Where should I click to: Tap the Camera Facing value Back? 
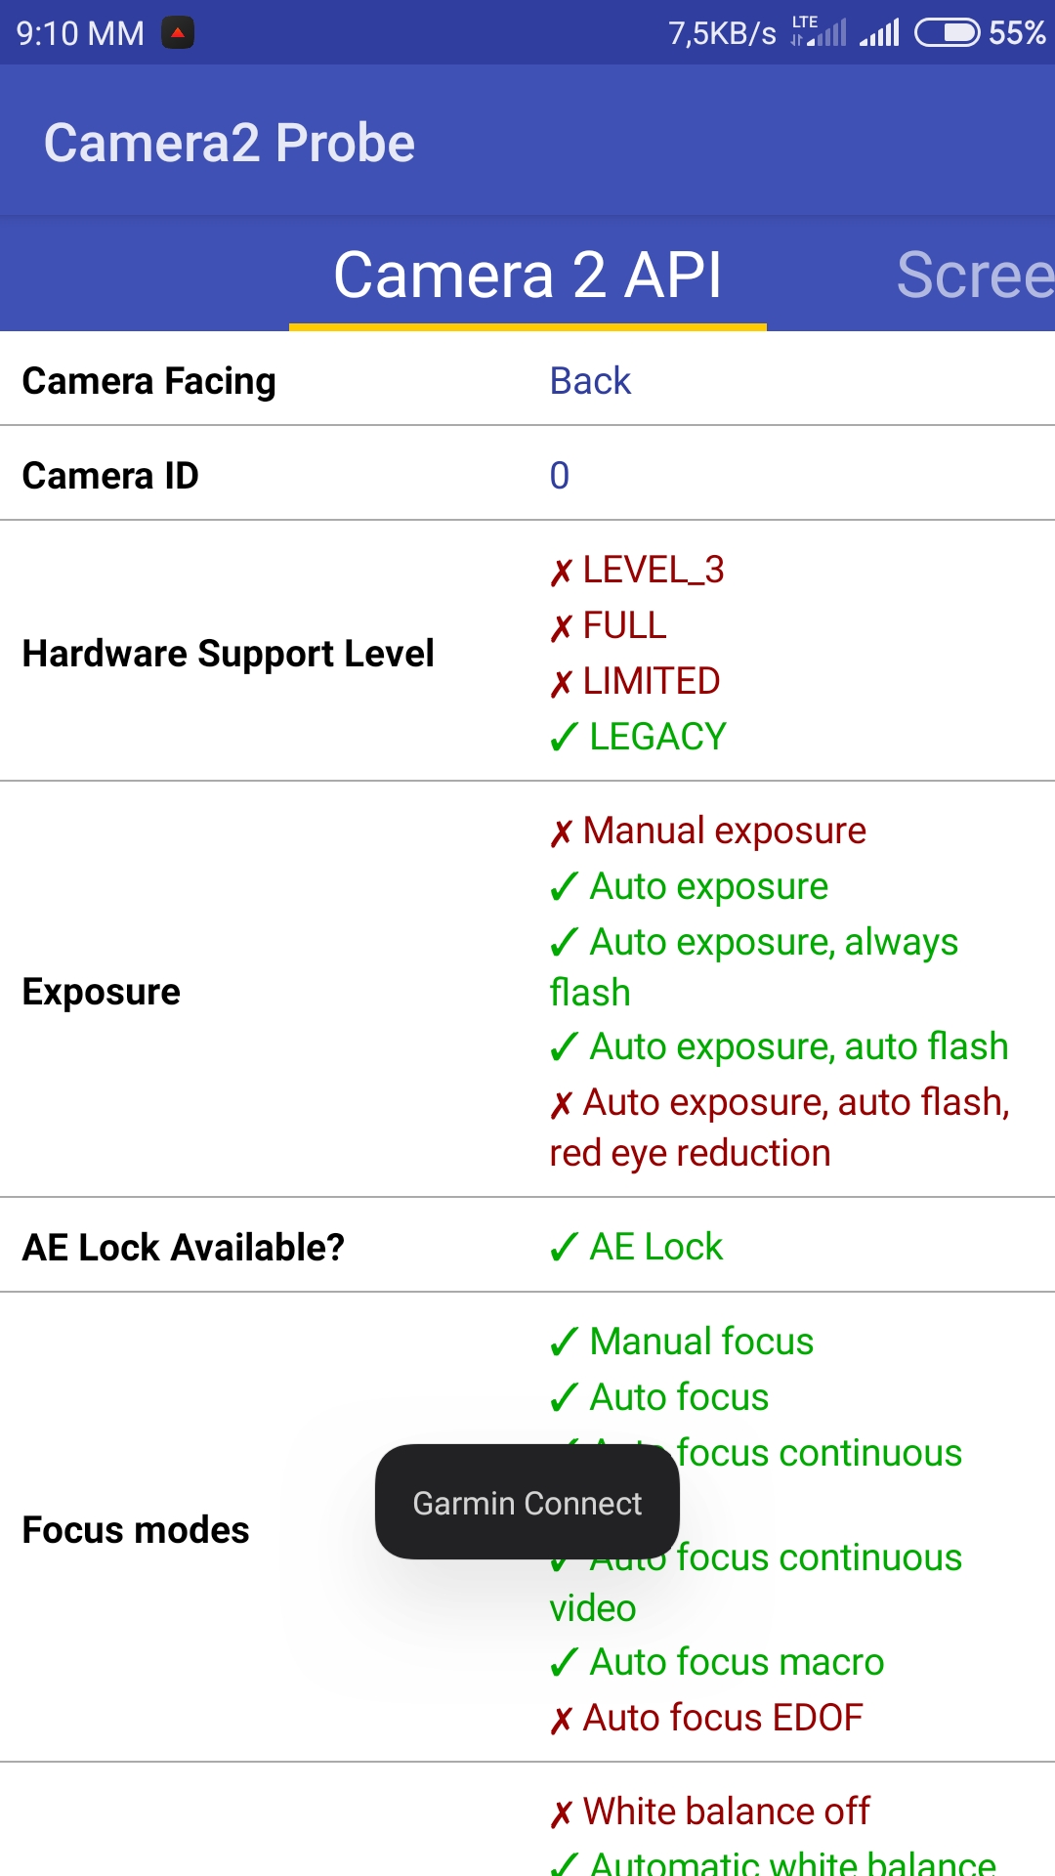point(590,381)
